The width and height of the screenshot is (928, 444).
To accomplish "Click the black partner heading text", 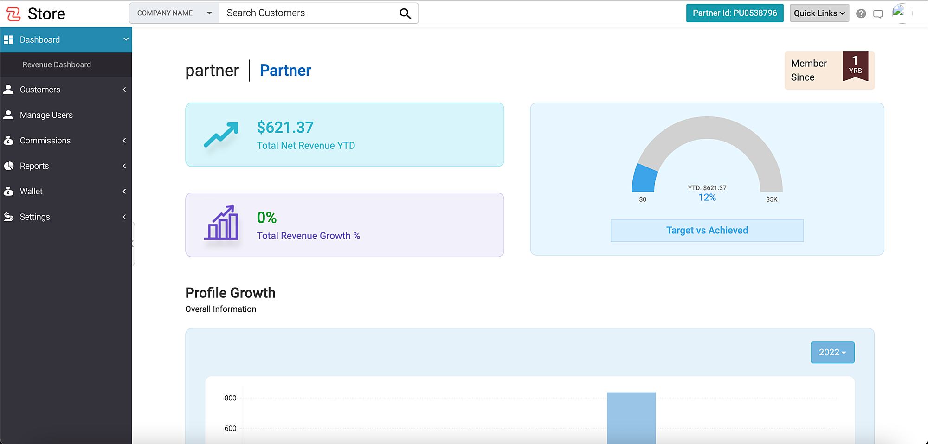I will [212, 71].
